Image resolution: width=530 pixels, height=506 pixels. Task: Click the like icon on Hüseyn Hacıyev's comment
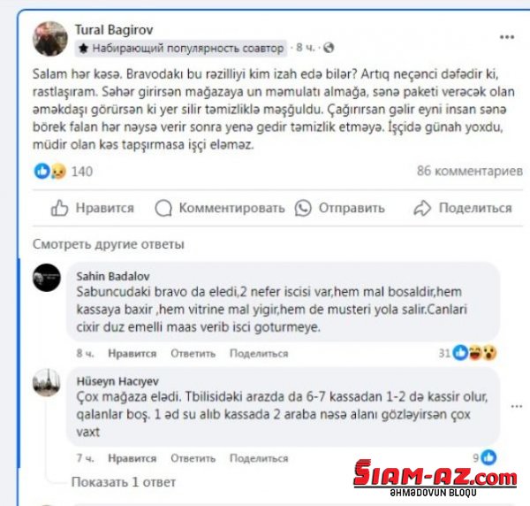pos(488,457)
